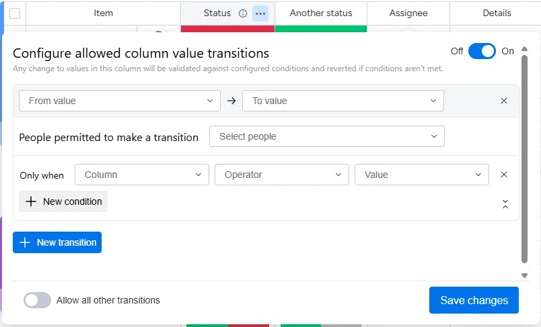Turn off the transitions On/Off toggle
Screen dimensions: 541x327
[482, 51]
